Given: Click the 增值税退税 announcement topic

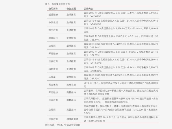Looking at the screenshot, I should pyautogui.click(x=72, y=119).
